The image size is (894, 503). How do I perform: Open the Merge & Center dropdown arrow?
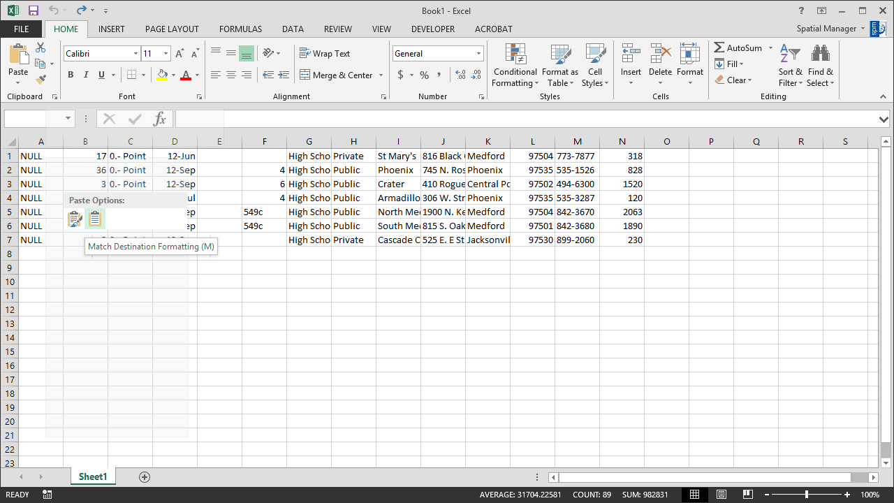[381, 75]
